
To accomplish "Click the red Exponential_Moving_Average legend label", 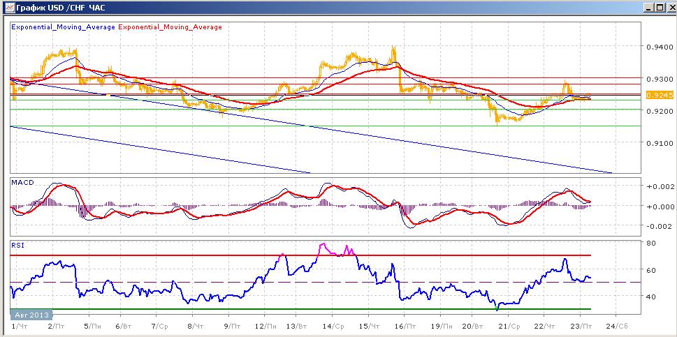I will (x=170, y=27).
